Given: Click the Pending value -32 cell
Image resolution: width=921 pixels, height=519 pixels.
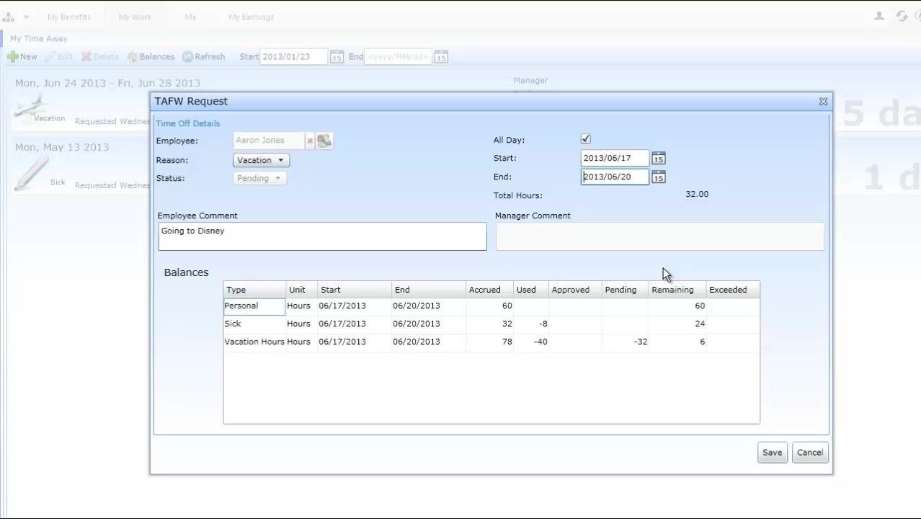Looking at the screenshot, I should [x=625, y=342].
